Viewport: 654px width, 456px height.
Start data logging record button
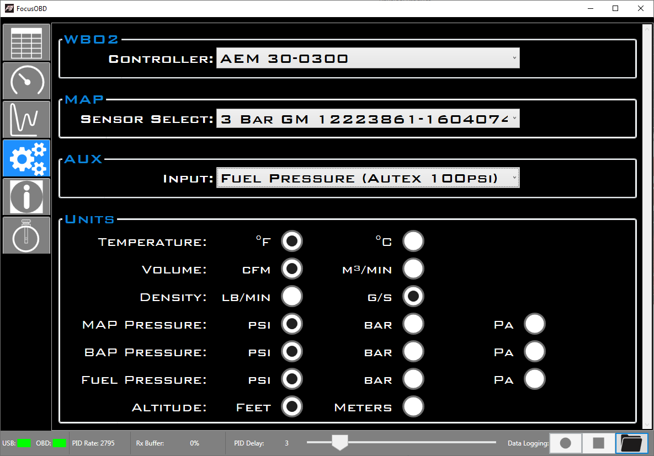pyautogui.click(x=566, y=443)
